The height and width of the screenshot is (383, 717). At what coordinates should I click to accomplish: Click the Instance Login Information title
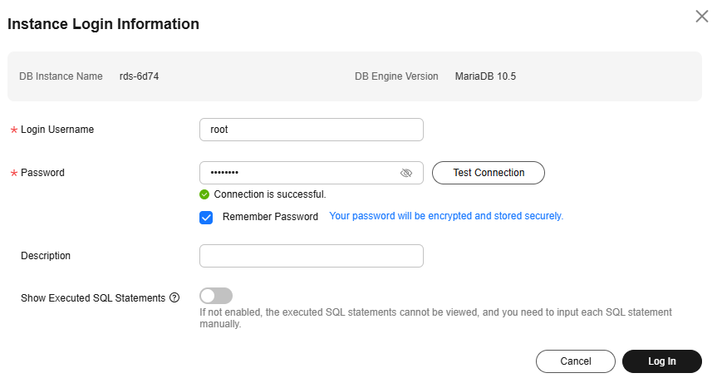(x=103, y=24)
